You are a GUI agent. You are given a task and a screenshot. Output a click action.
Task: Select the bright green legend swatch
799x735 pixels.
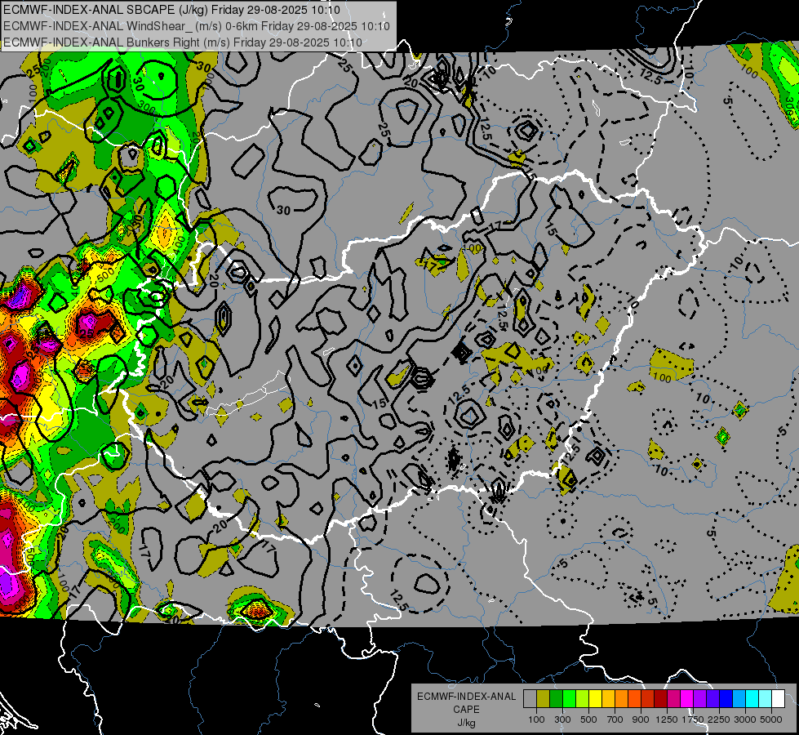569,699
